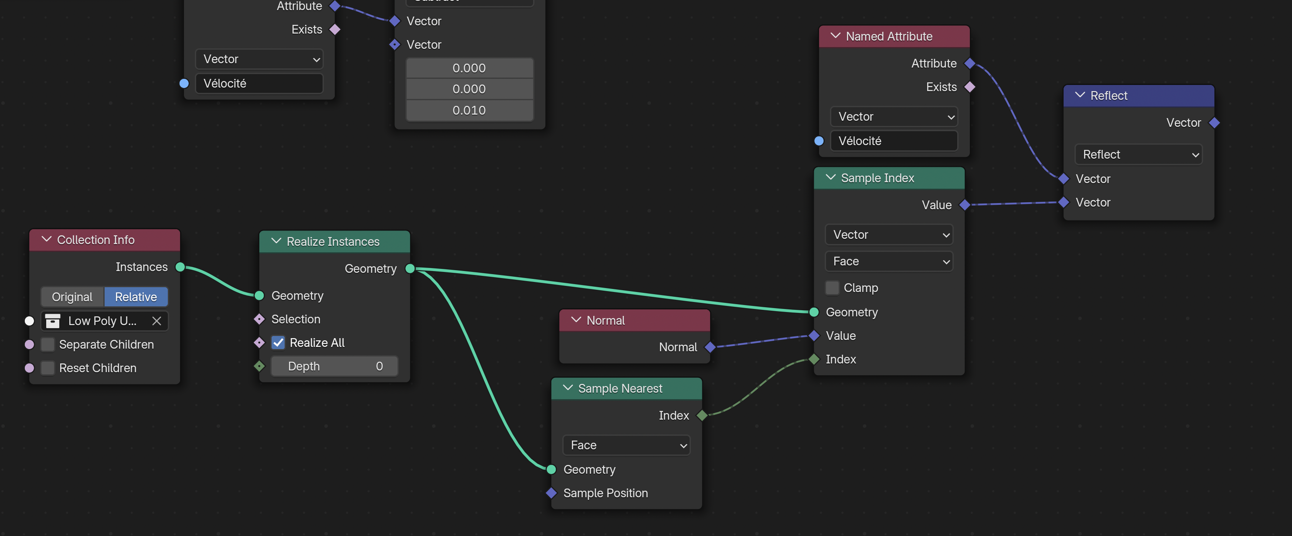Click the Low Poly U... collection field
1292x536 pixels.
click(104, 321)
